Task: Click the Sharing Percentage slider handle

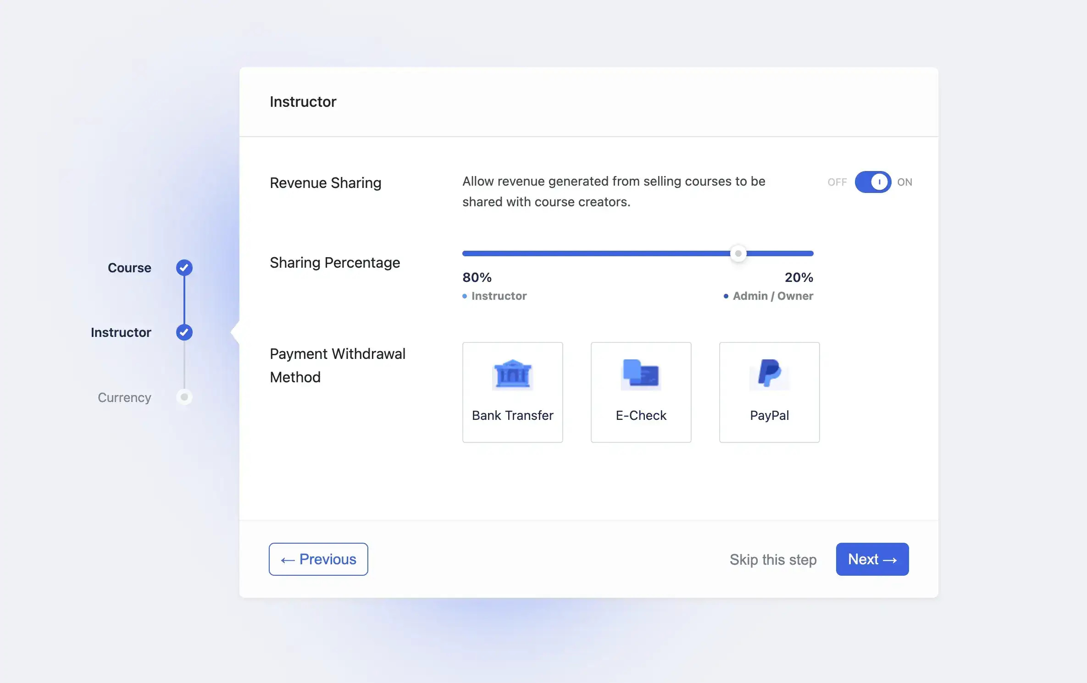Action: click(x=738, y=253)
